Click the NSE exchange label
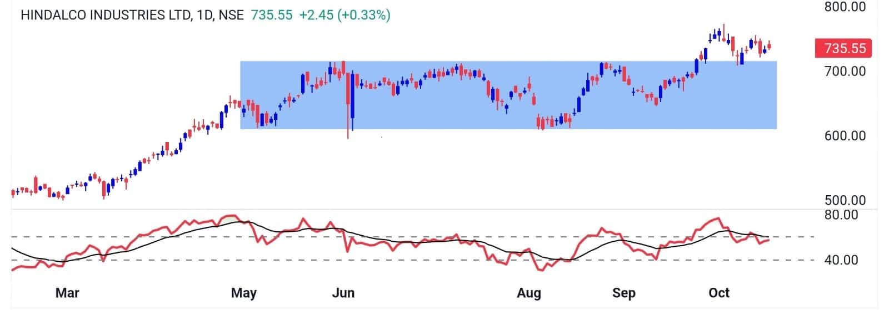This screenshot has height=310, width=889. 231,15
